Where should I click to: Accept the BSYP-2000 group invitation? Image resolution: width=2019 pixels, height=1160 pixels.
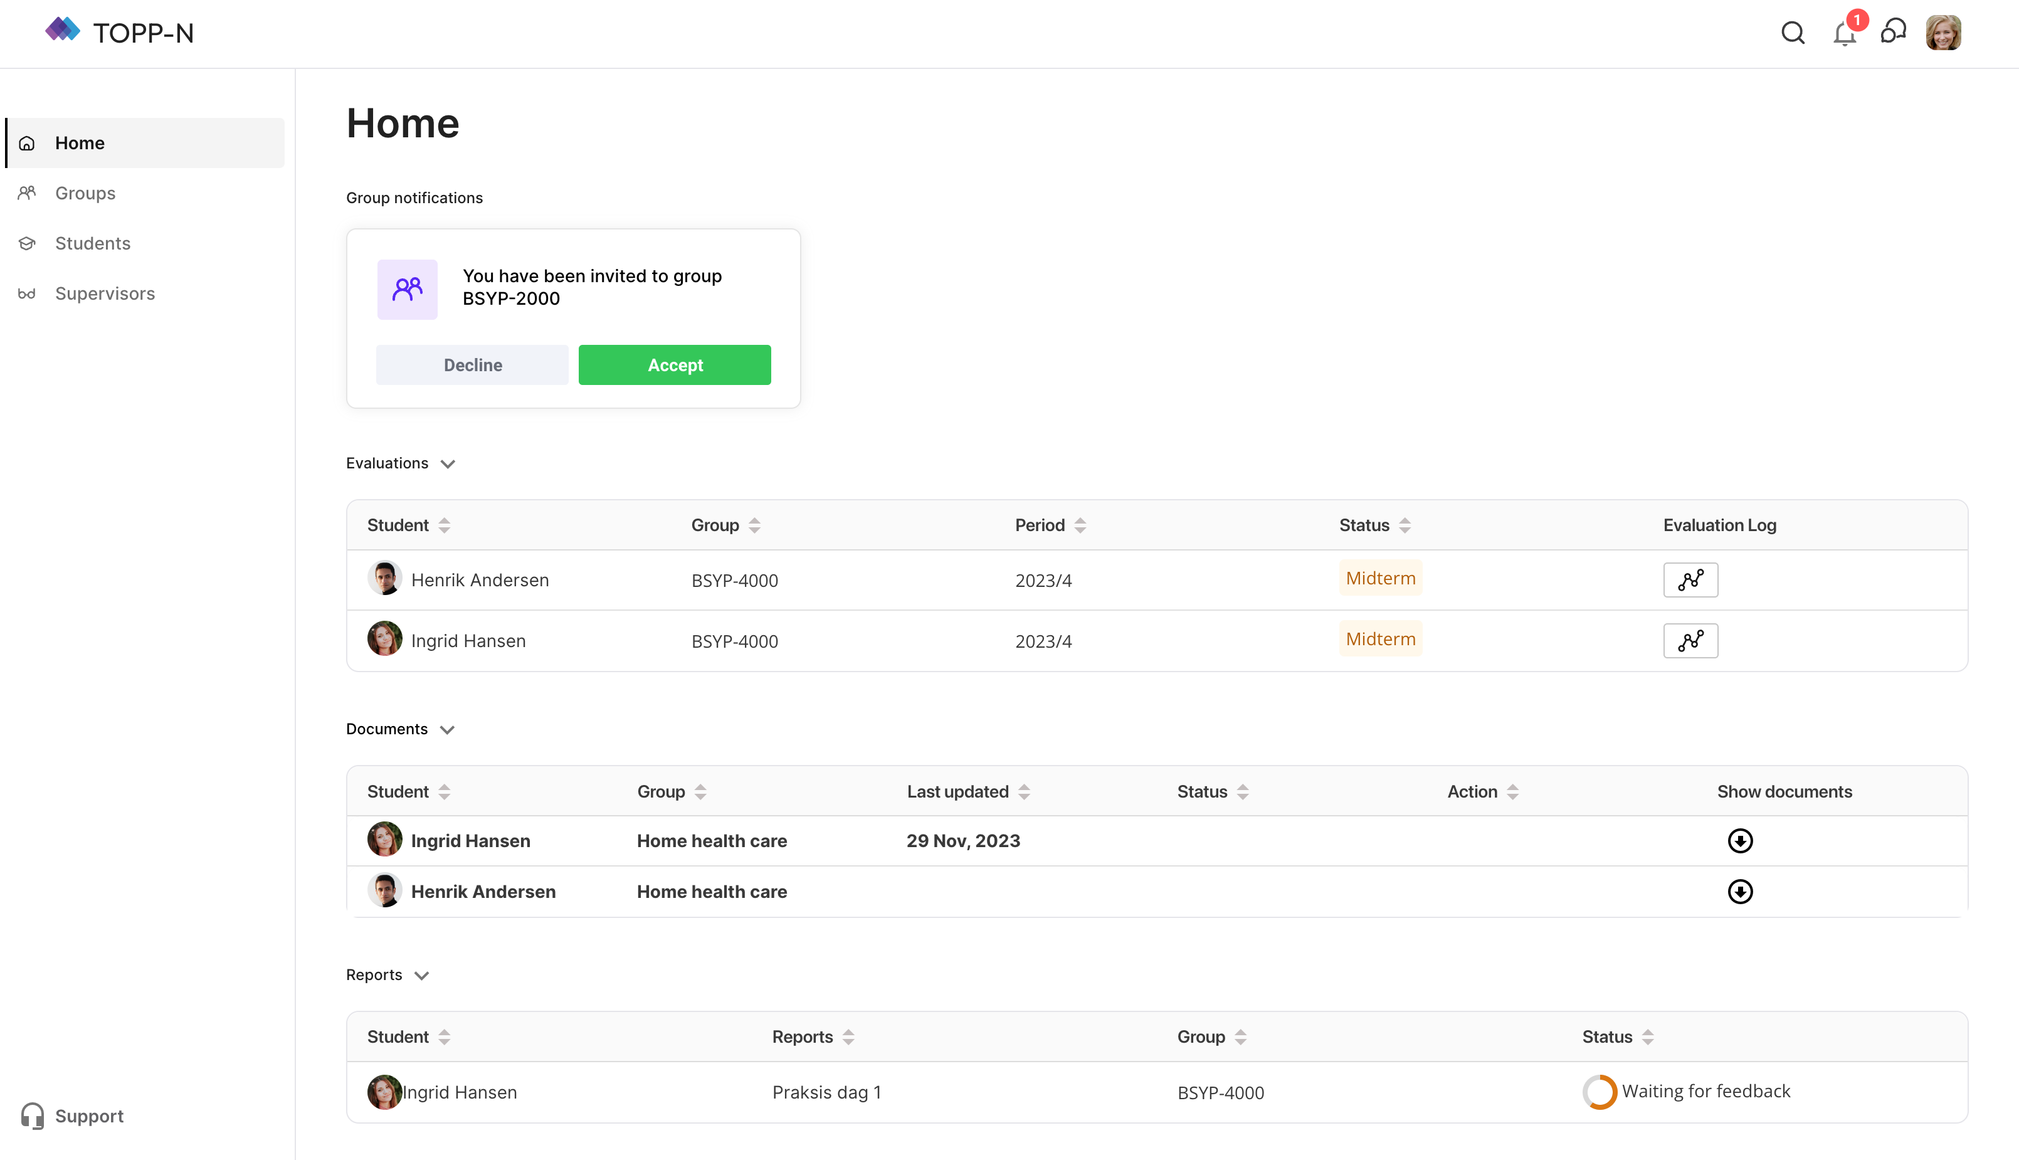[674, 365]
